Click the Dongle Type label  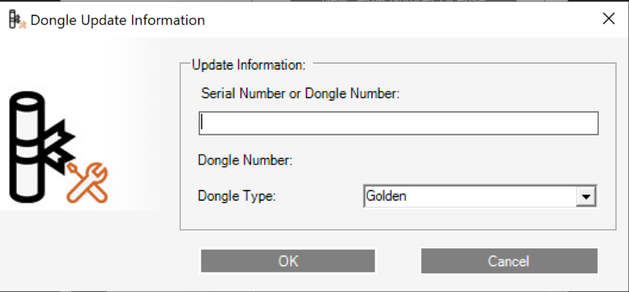tap(237, 196)
